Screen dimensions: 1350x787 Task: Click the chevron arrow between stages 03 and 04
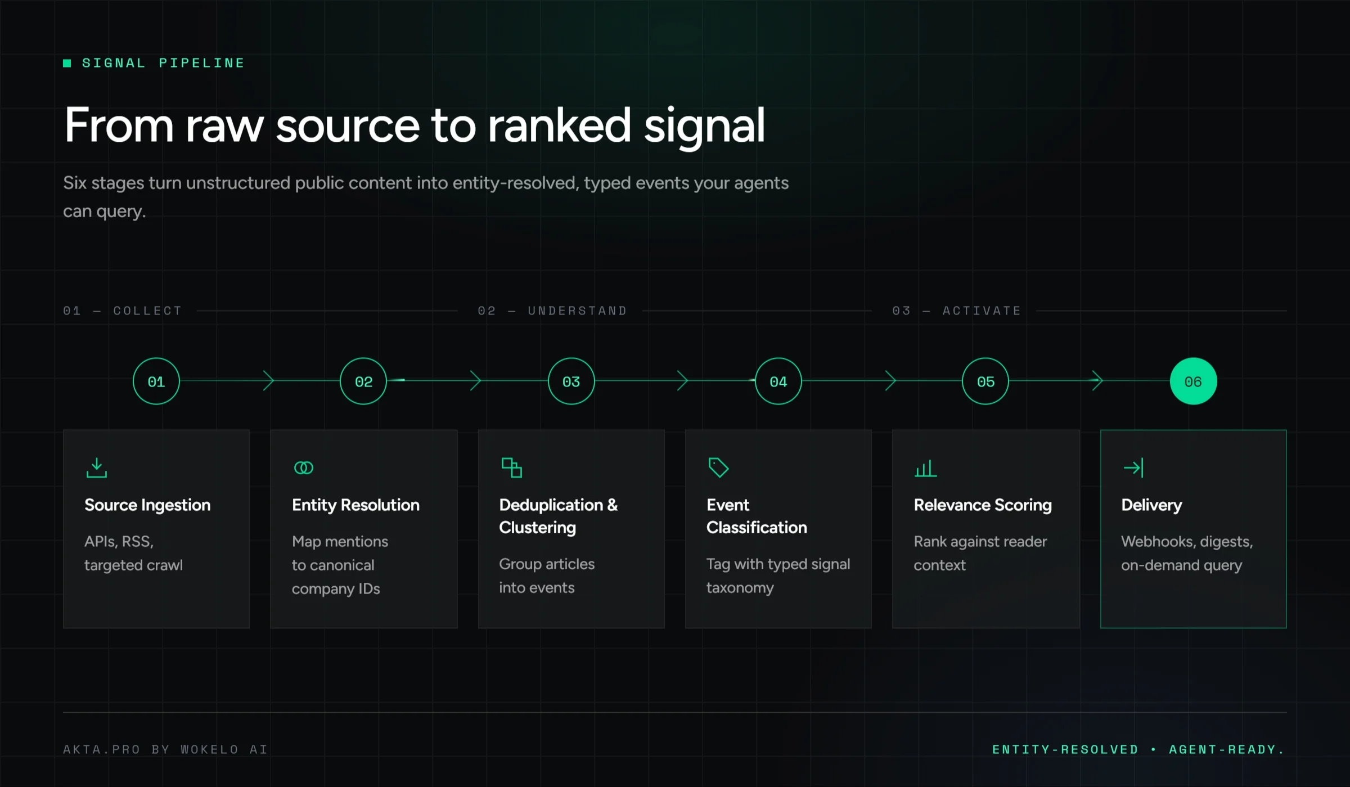click(x=683, y=381)
